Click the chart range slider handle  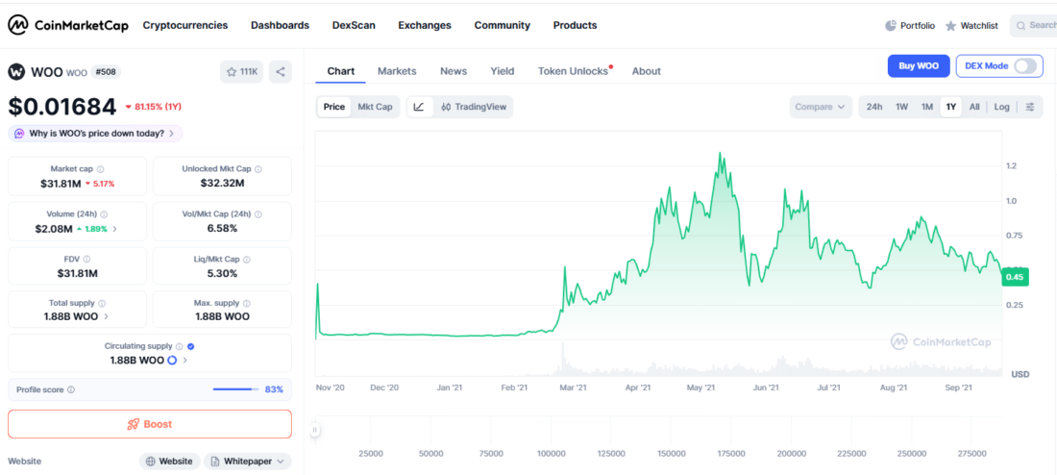click(315, 429)
